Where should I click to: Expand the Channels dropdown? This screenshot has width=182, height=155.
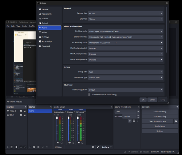[x=126, y=19]
